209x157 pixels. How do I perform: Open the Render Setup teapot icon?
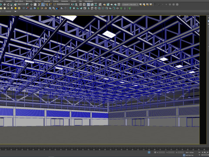tap(104, 5)
